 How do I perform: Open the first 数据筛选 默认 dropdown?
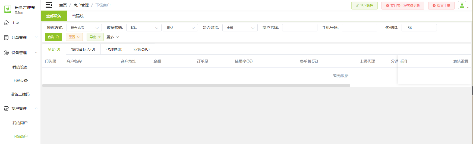click(x=144, y=28)
